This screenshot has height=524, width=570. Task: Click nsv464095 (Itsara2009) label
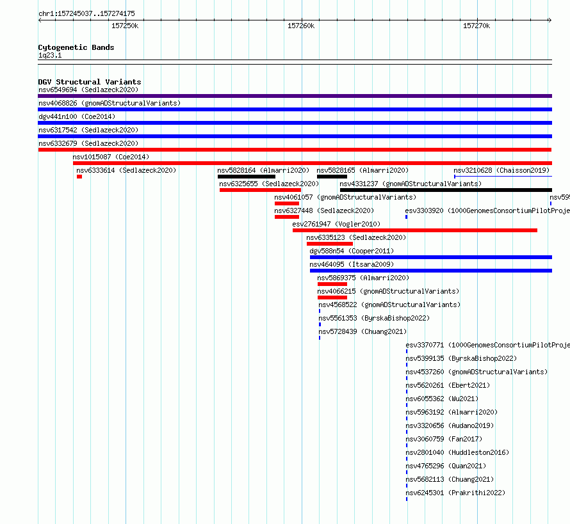pyautogui.click(x=352, y=264)
